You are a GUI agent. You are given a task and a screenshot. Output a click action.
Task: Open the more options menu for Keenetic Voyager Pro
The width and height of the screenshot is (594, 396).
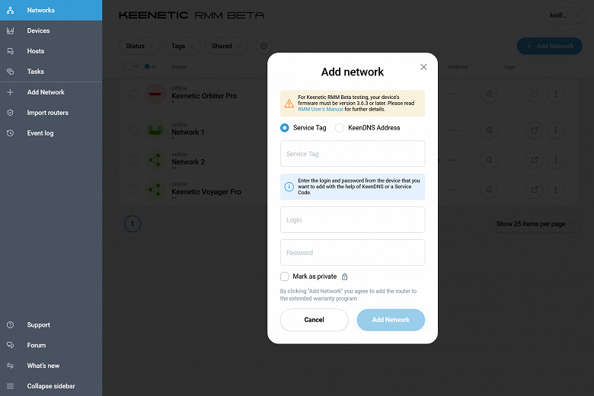pos(556,190)
